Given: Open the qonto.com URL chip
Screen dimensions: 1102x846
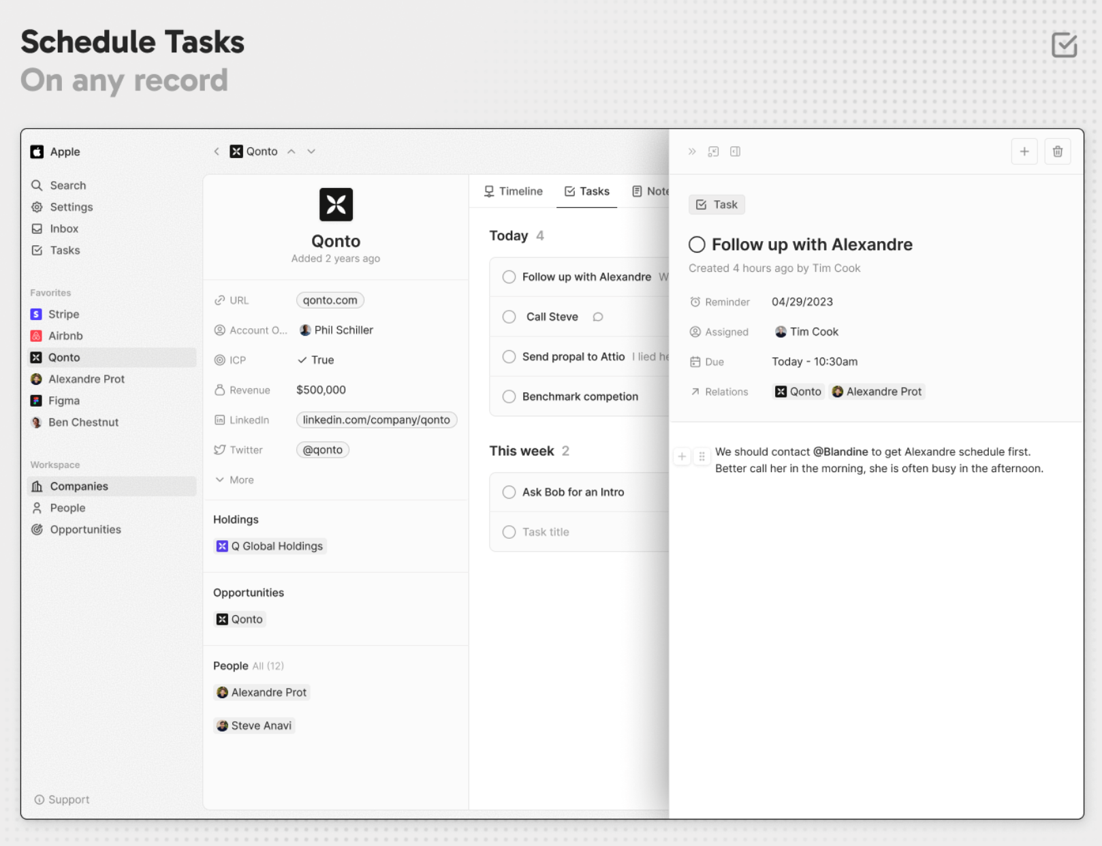Looking at the screenshot, I should [330, 300].
